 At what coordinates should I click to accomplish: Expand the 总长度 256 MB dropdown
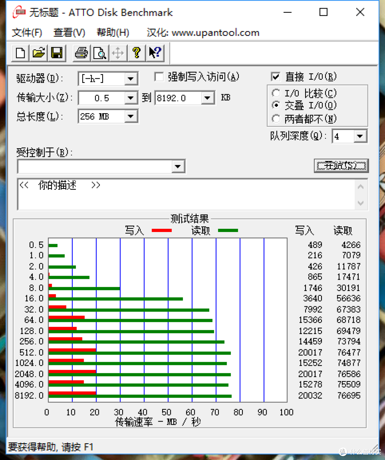tap(131, 116)
